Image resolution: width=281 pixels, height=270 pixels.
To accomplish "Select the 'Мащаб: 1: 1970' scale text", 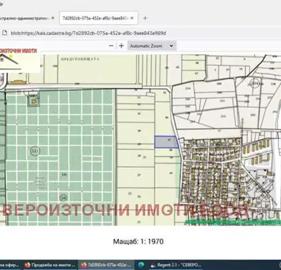I will pos(138,242).
